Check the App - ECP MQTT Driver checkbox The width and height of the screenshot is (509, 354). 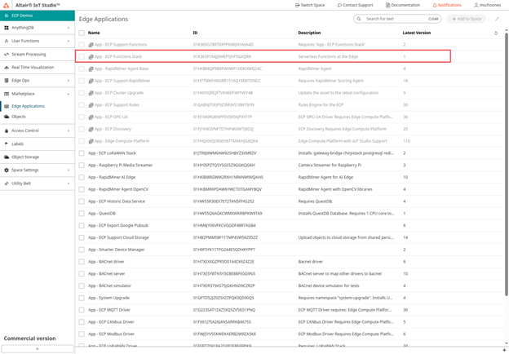point(82,310)
